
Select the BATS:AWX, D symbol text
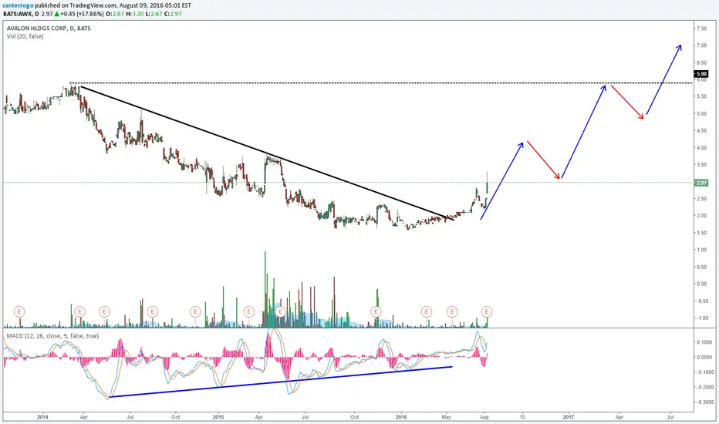(21, 14)
